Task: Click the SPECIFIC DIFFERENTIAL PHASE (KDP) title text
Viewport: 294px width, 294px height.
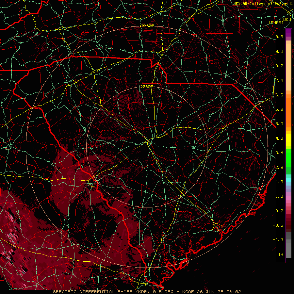Action: point(102,292)
